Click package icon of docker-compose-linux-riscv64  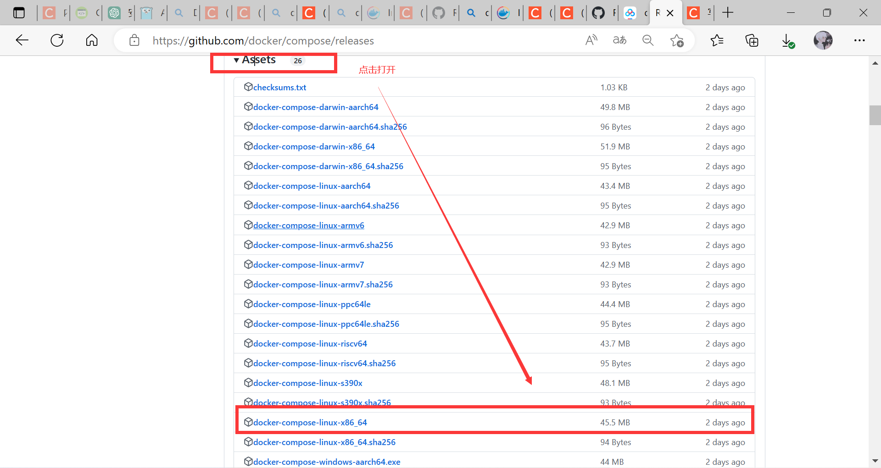coord(248,343)
